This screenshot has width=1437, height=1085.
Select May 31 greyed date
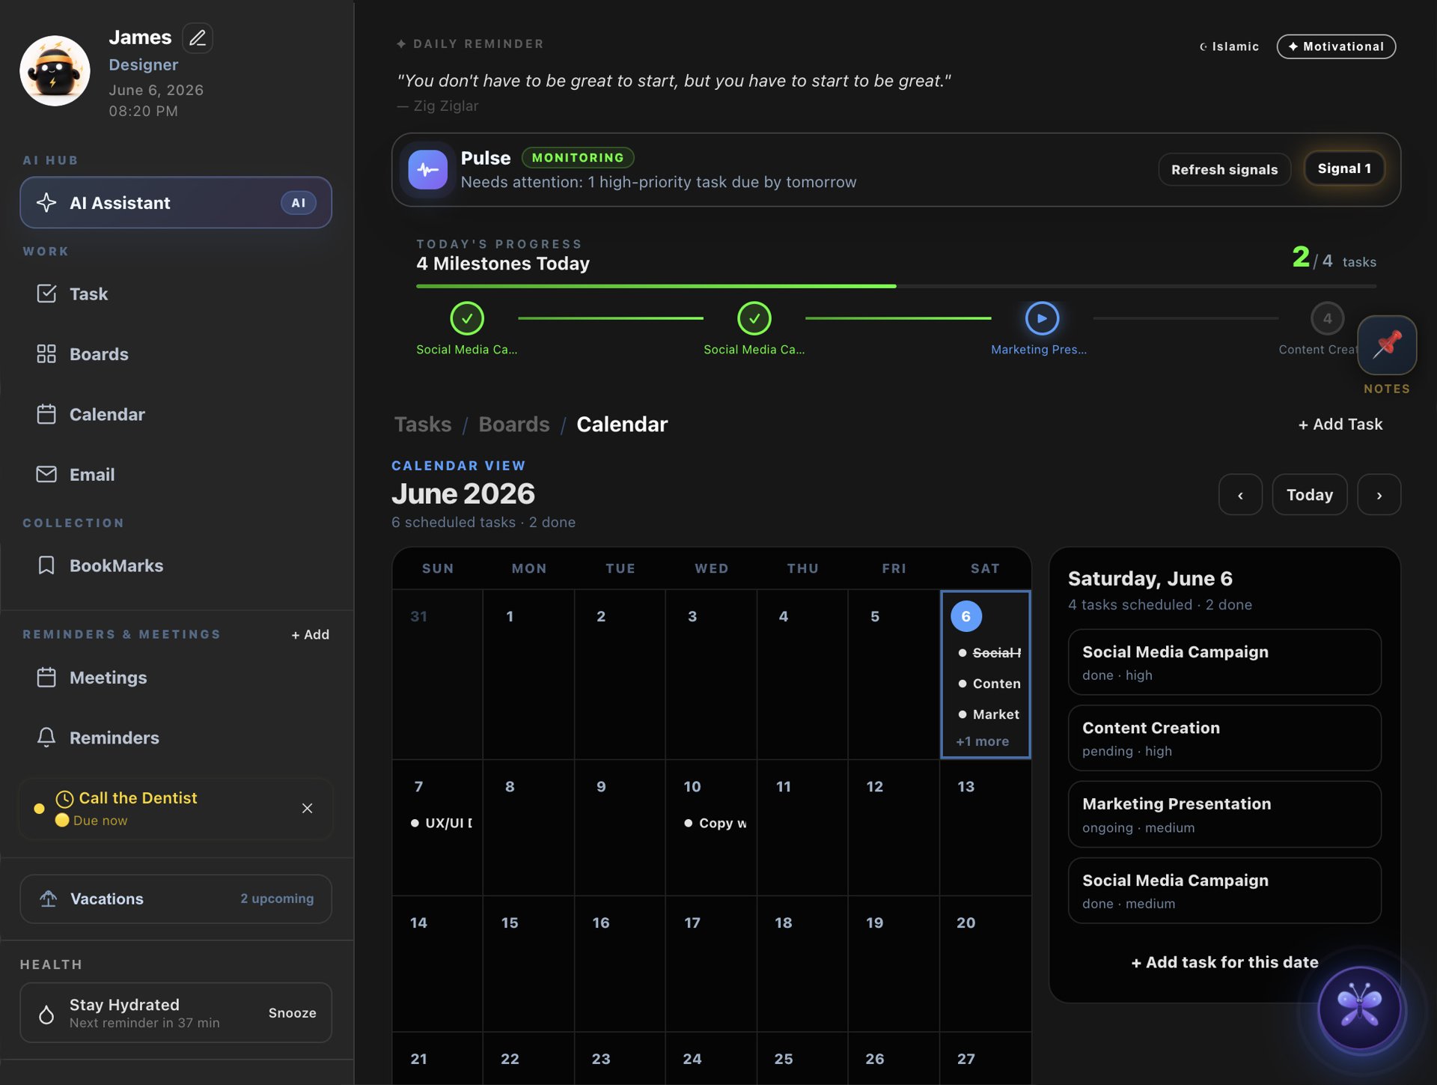pyautogui.click(x=437, y=674)
